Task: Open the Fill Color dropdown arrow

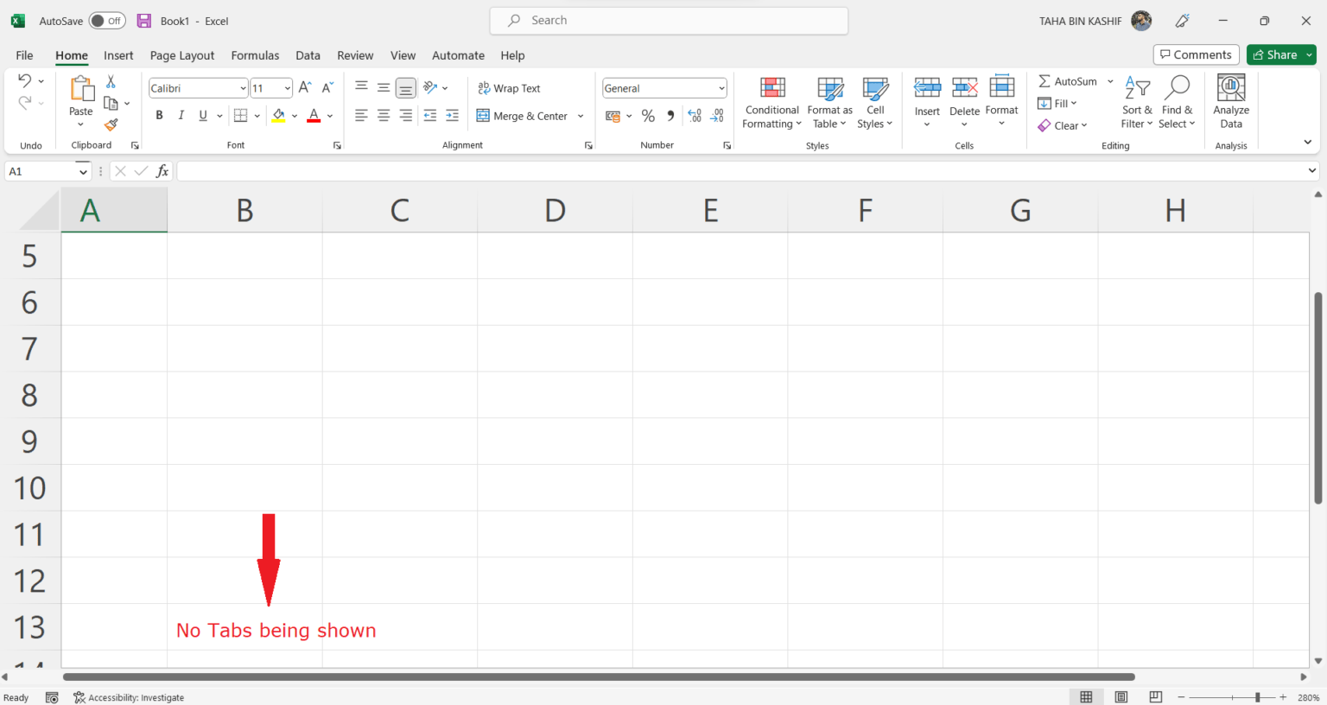Action: click(294, 115)
